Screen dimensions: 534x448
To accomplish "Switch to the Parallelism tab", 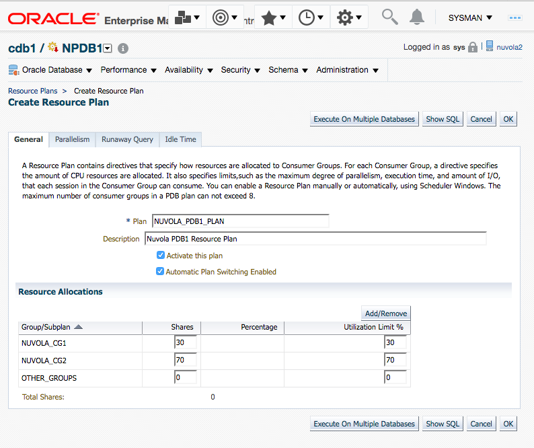I will [x=72, y=139].
